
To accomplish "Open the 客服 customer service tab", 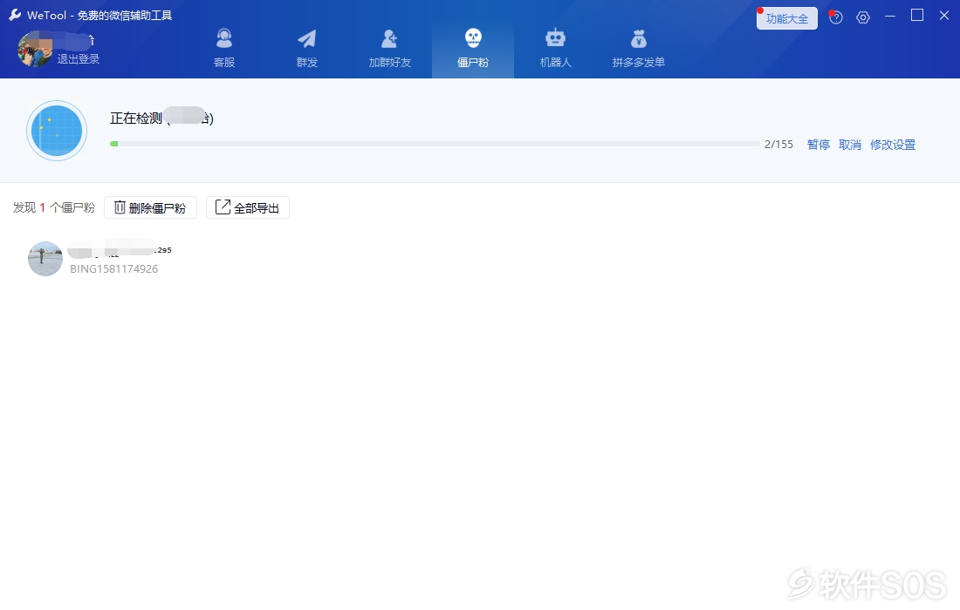I will (224, 49).
